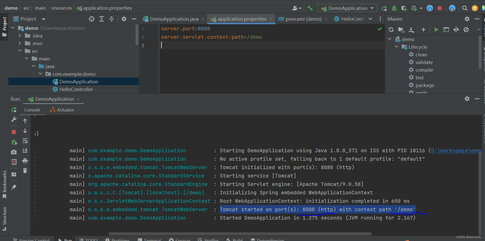Rerun DemoApplication from the top toolbar
The width and height of the screenshot is (485, 241).
(384, 8)
